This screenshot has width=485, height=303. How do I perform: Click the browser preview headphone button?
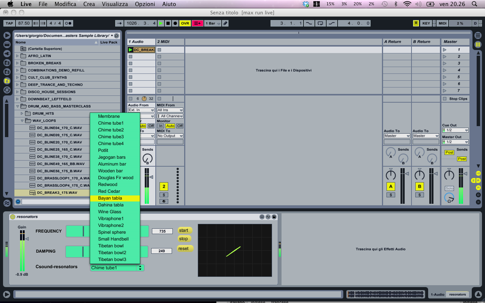click(18, 202)
